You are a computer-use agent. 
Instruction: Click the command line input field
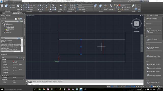(85, 84)
